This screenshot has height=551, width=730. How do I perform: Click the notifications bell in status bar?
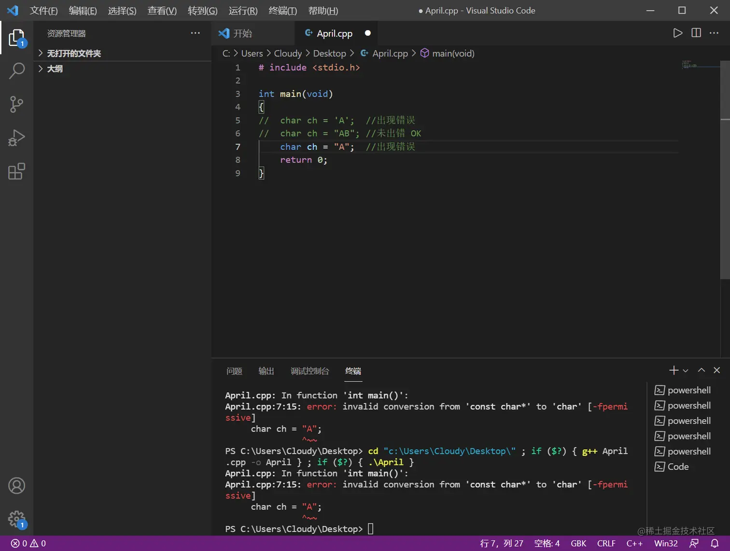click(715, 543)
